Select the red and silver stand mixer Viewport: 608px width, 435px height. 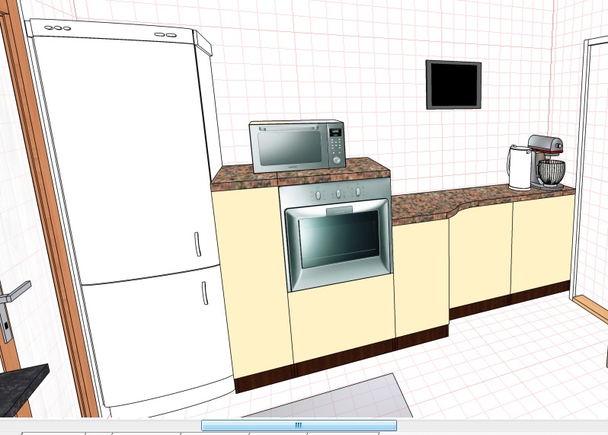(548, 162)
